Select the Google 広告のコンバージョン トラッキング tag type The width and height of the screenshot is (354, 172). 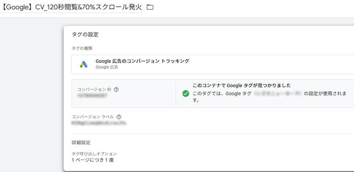click(x=213, y=64)
